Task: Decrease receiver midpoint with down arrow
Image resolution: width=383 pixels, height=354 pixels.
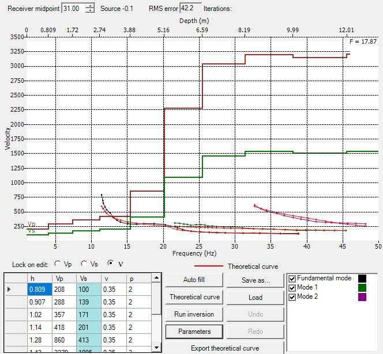Action: [x=89, y=11]
